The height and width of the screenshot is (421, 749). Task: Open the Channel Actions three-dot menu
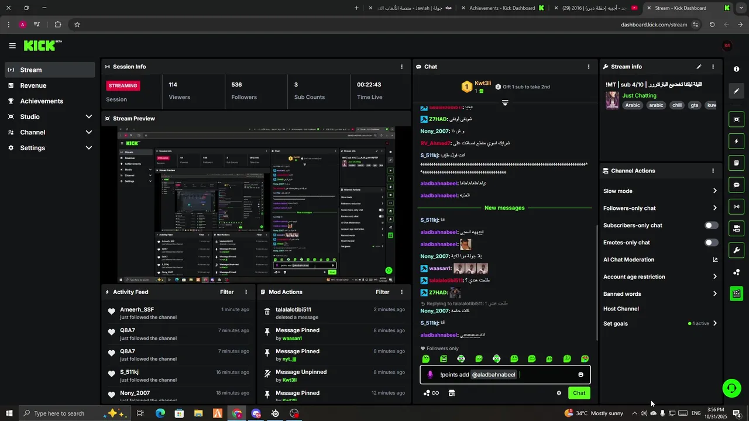point(713,171)
